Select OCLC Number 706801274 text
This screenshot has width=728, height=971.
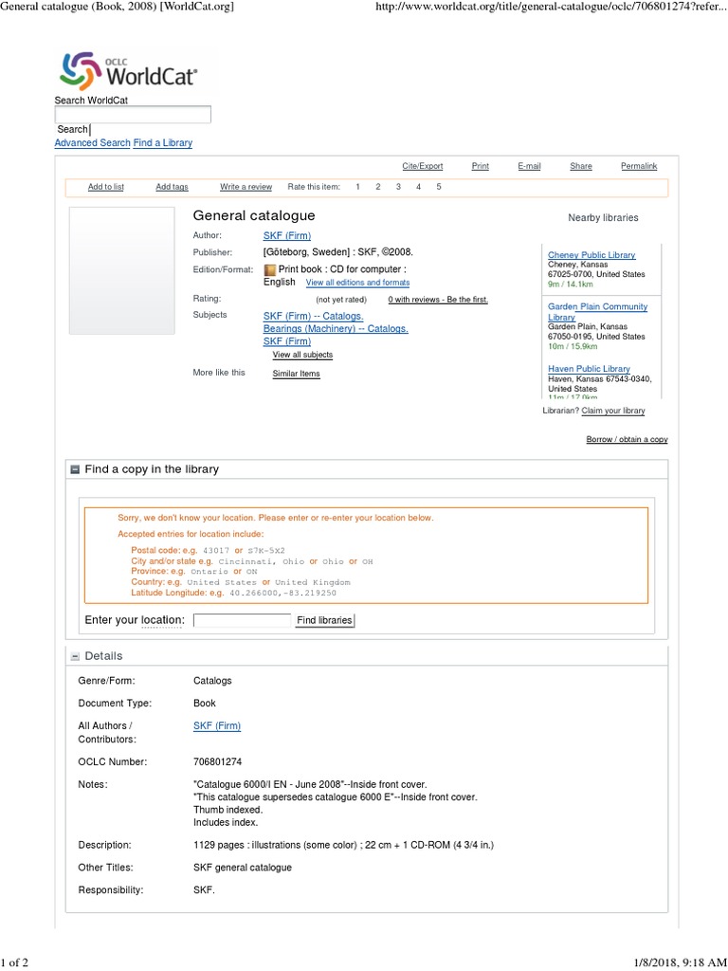[217, 762]
